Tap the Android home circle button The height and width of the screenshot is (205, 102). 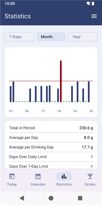tap(51, 198)
